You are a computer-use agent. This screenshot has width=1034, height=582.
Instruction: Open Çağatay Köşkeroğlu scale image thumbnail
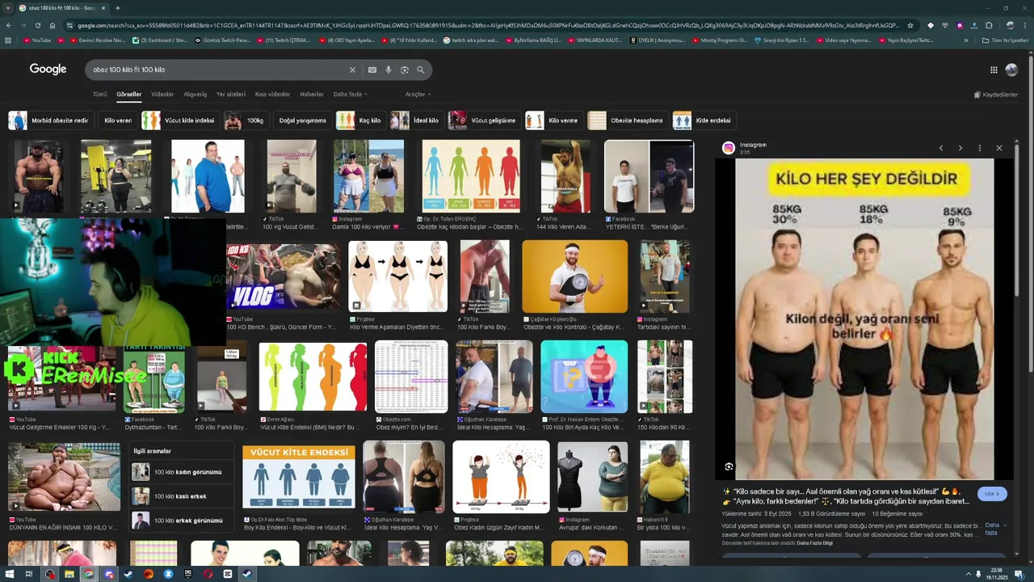(574, 276)
